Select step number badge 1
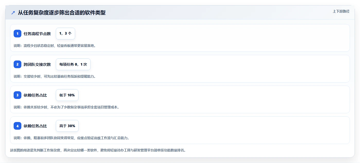The height and width of the screenshot is (163, 360). click(17, 34)
